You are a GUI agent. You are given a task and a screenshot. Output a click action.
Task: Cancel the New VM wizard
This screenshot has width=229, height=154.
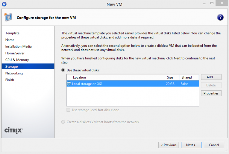click(x=214, y=145)
